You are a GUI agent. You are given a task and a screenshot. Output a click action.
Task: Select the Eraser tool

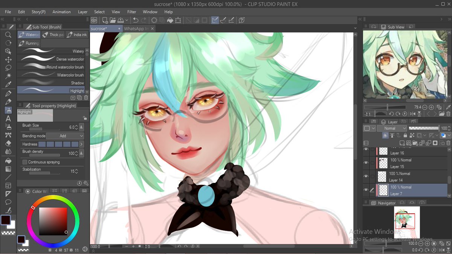pos(8,143)
